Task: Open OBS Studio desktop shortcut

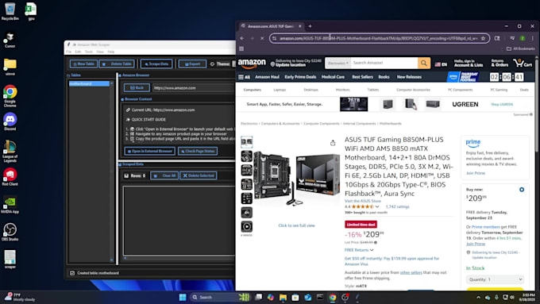Action: [10, 232]
